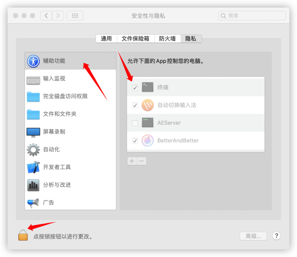Click the 辅助功能 row label
The height and width of the screenshot is (257, 297).
[x=54, y=61]
